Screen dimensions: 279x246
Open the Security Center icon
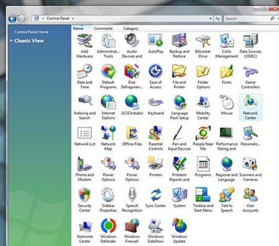pos(84,196)
